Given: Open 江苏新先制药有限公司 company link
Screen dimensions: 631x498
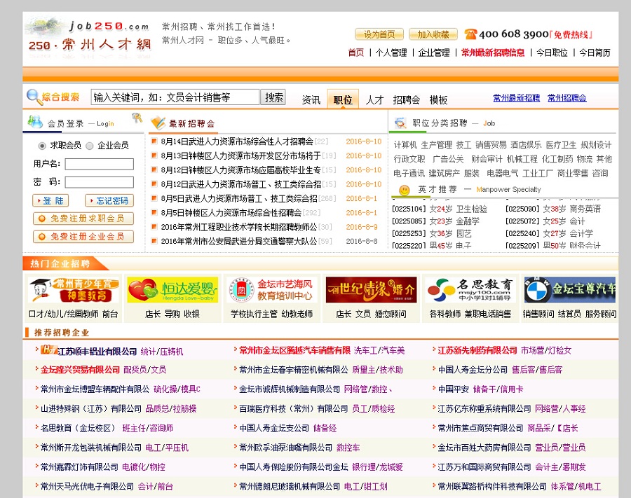Looking at the screenshot, I should [477, 350].
